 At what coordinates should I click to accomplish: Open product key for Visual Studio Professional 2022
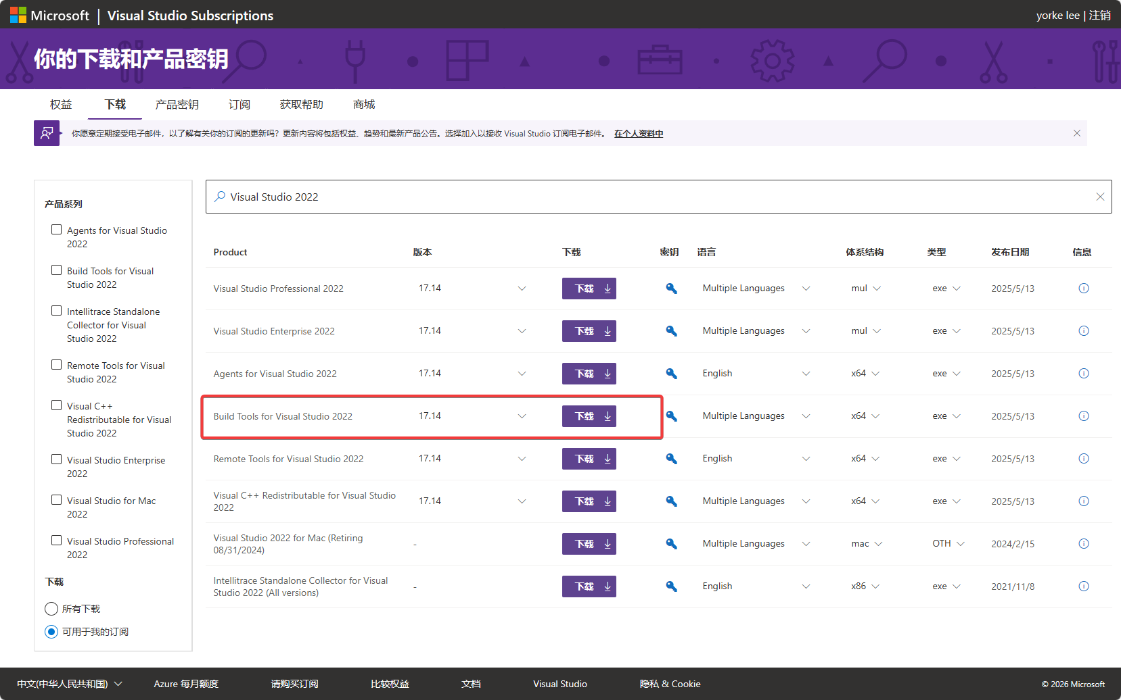point(671,289)
